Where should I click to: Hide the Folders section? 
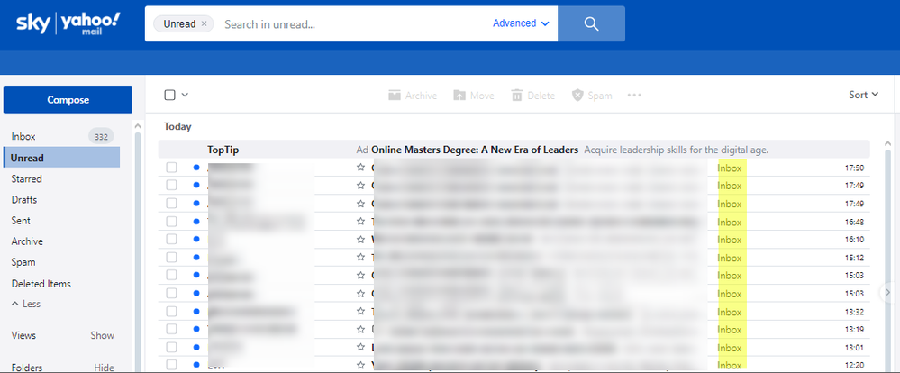(104, 368)
